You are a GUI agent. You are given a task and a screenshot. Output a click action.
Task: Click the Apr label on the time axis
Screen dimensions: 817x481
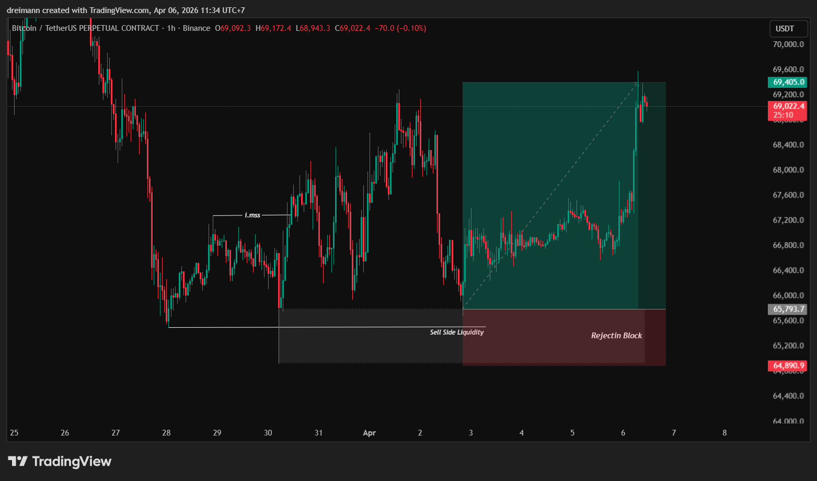[x=369, y=433]
